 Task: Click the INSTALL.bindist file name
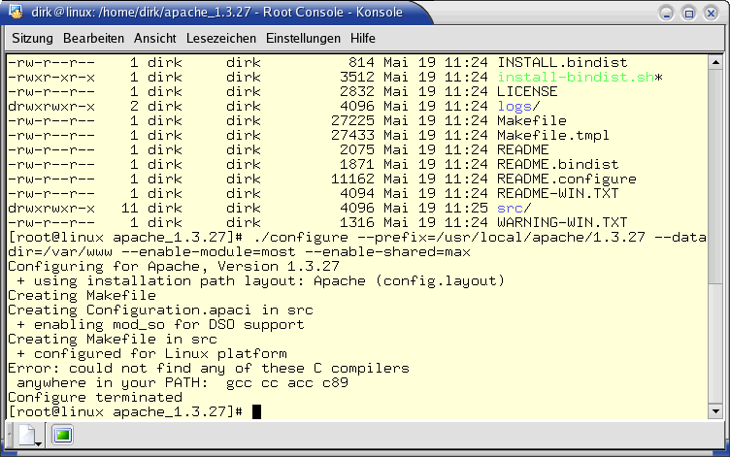[x=562, y=62]
